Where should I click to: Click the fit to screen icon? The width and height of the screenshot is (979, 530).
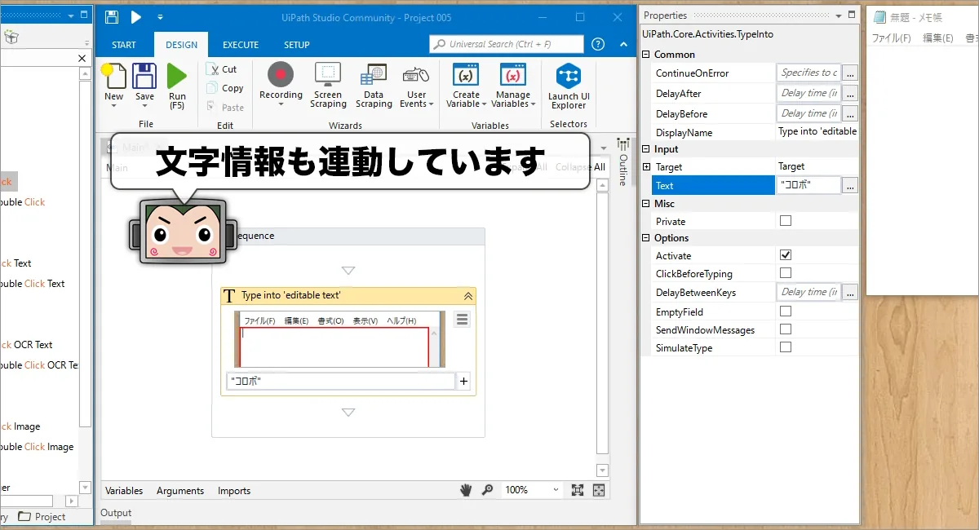pyautogui.click(x=578, y=490)
